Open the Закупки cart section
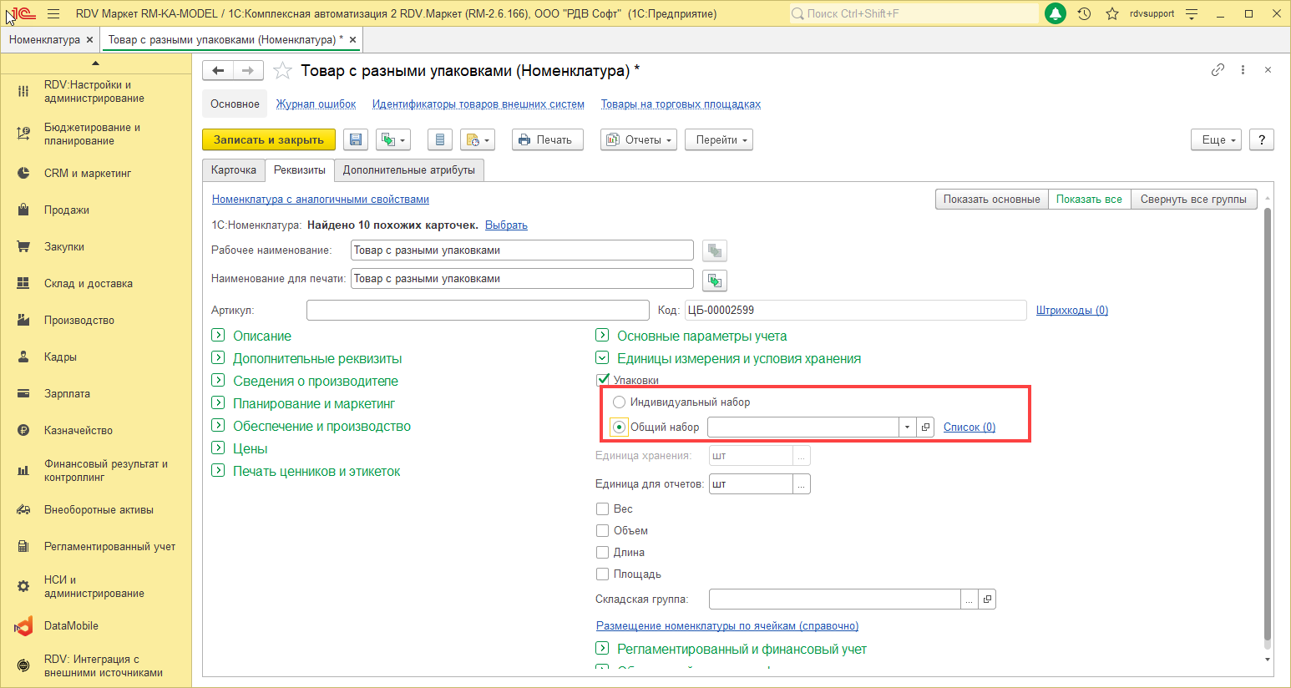Screen dimensions: 1291x688 pos(64,247)
